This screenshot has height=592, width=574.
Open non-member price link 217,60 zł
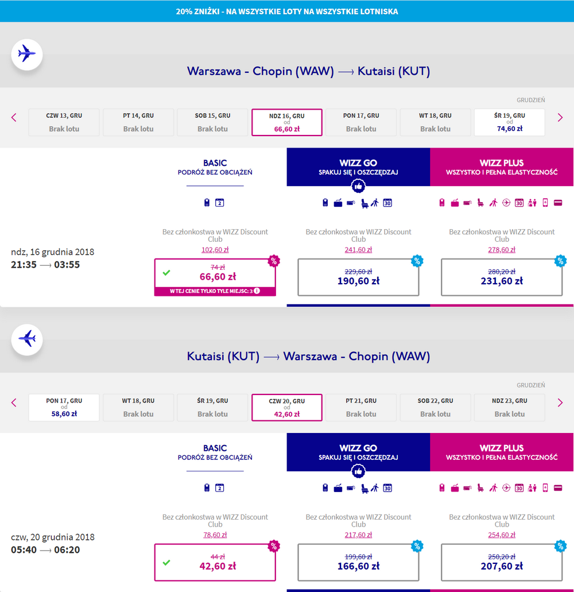point(358,535)
